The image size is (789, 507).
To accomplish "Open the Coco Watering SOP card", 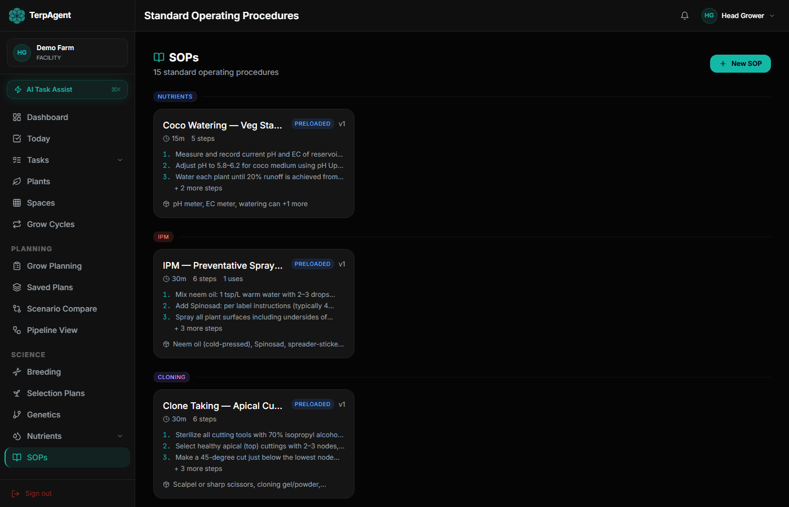I will coord(254,163).
